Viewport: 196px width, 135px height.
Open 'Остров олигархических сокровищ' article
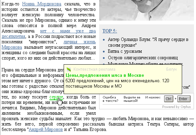click(x=143, y=58)
